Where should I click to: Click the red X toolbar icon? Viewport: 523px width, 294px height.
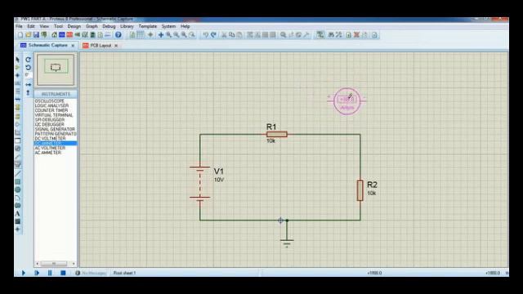point(356,35)
